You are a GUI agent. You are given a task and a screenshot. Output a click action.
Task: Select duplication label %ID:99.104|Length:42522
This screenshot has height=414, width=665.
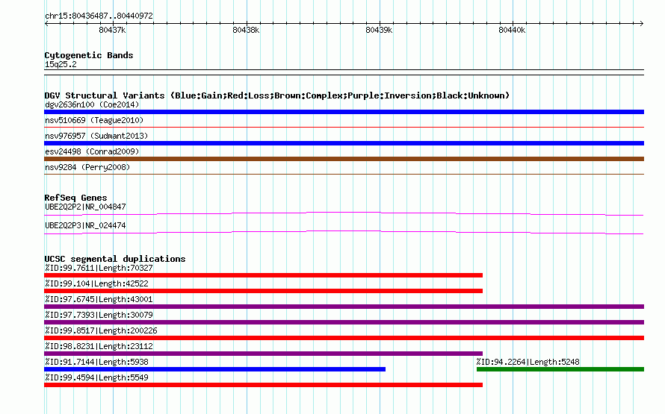(x=96, y=283)
